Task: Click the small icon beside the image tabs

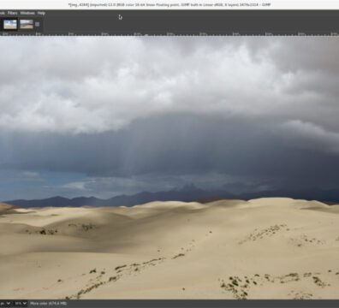Action: (37, 24)
